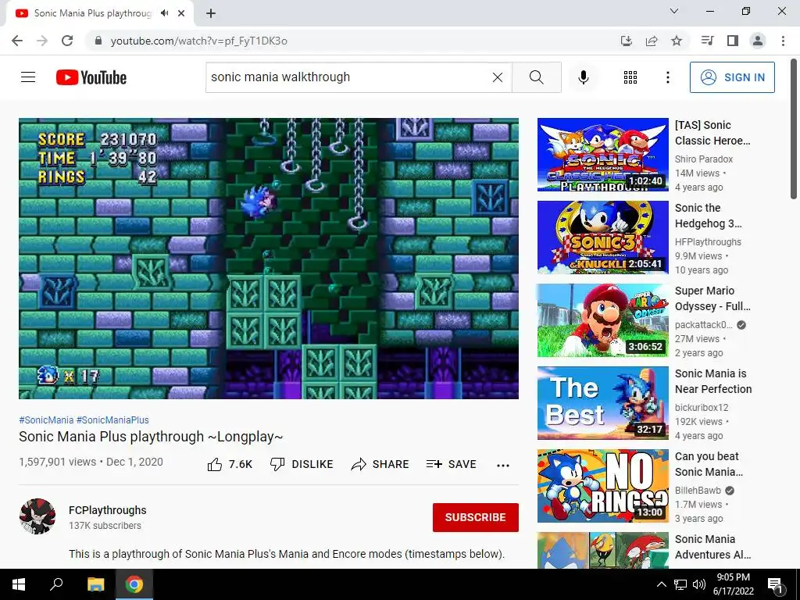
Task: Bookmark this tab with the star
Action: point(677,41)
